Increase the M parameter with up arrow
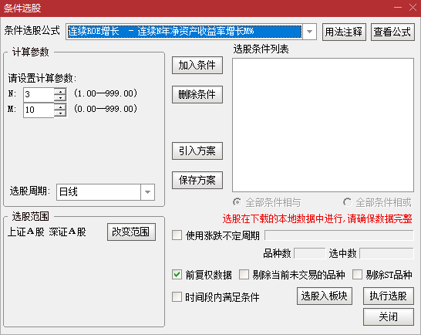 (x=60, y=107)
